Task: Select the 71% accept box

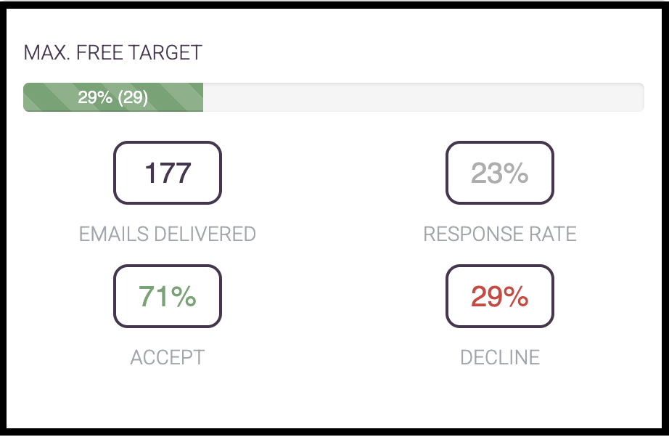Action: [167, 296]
